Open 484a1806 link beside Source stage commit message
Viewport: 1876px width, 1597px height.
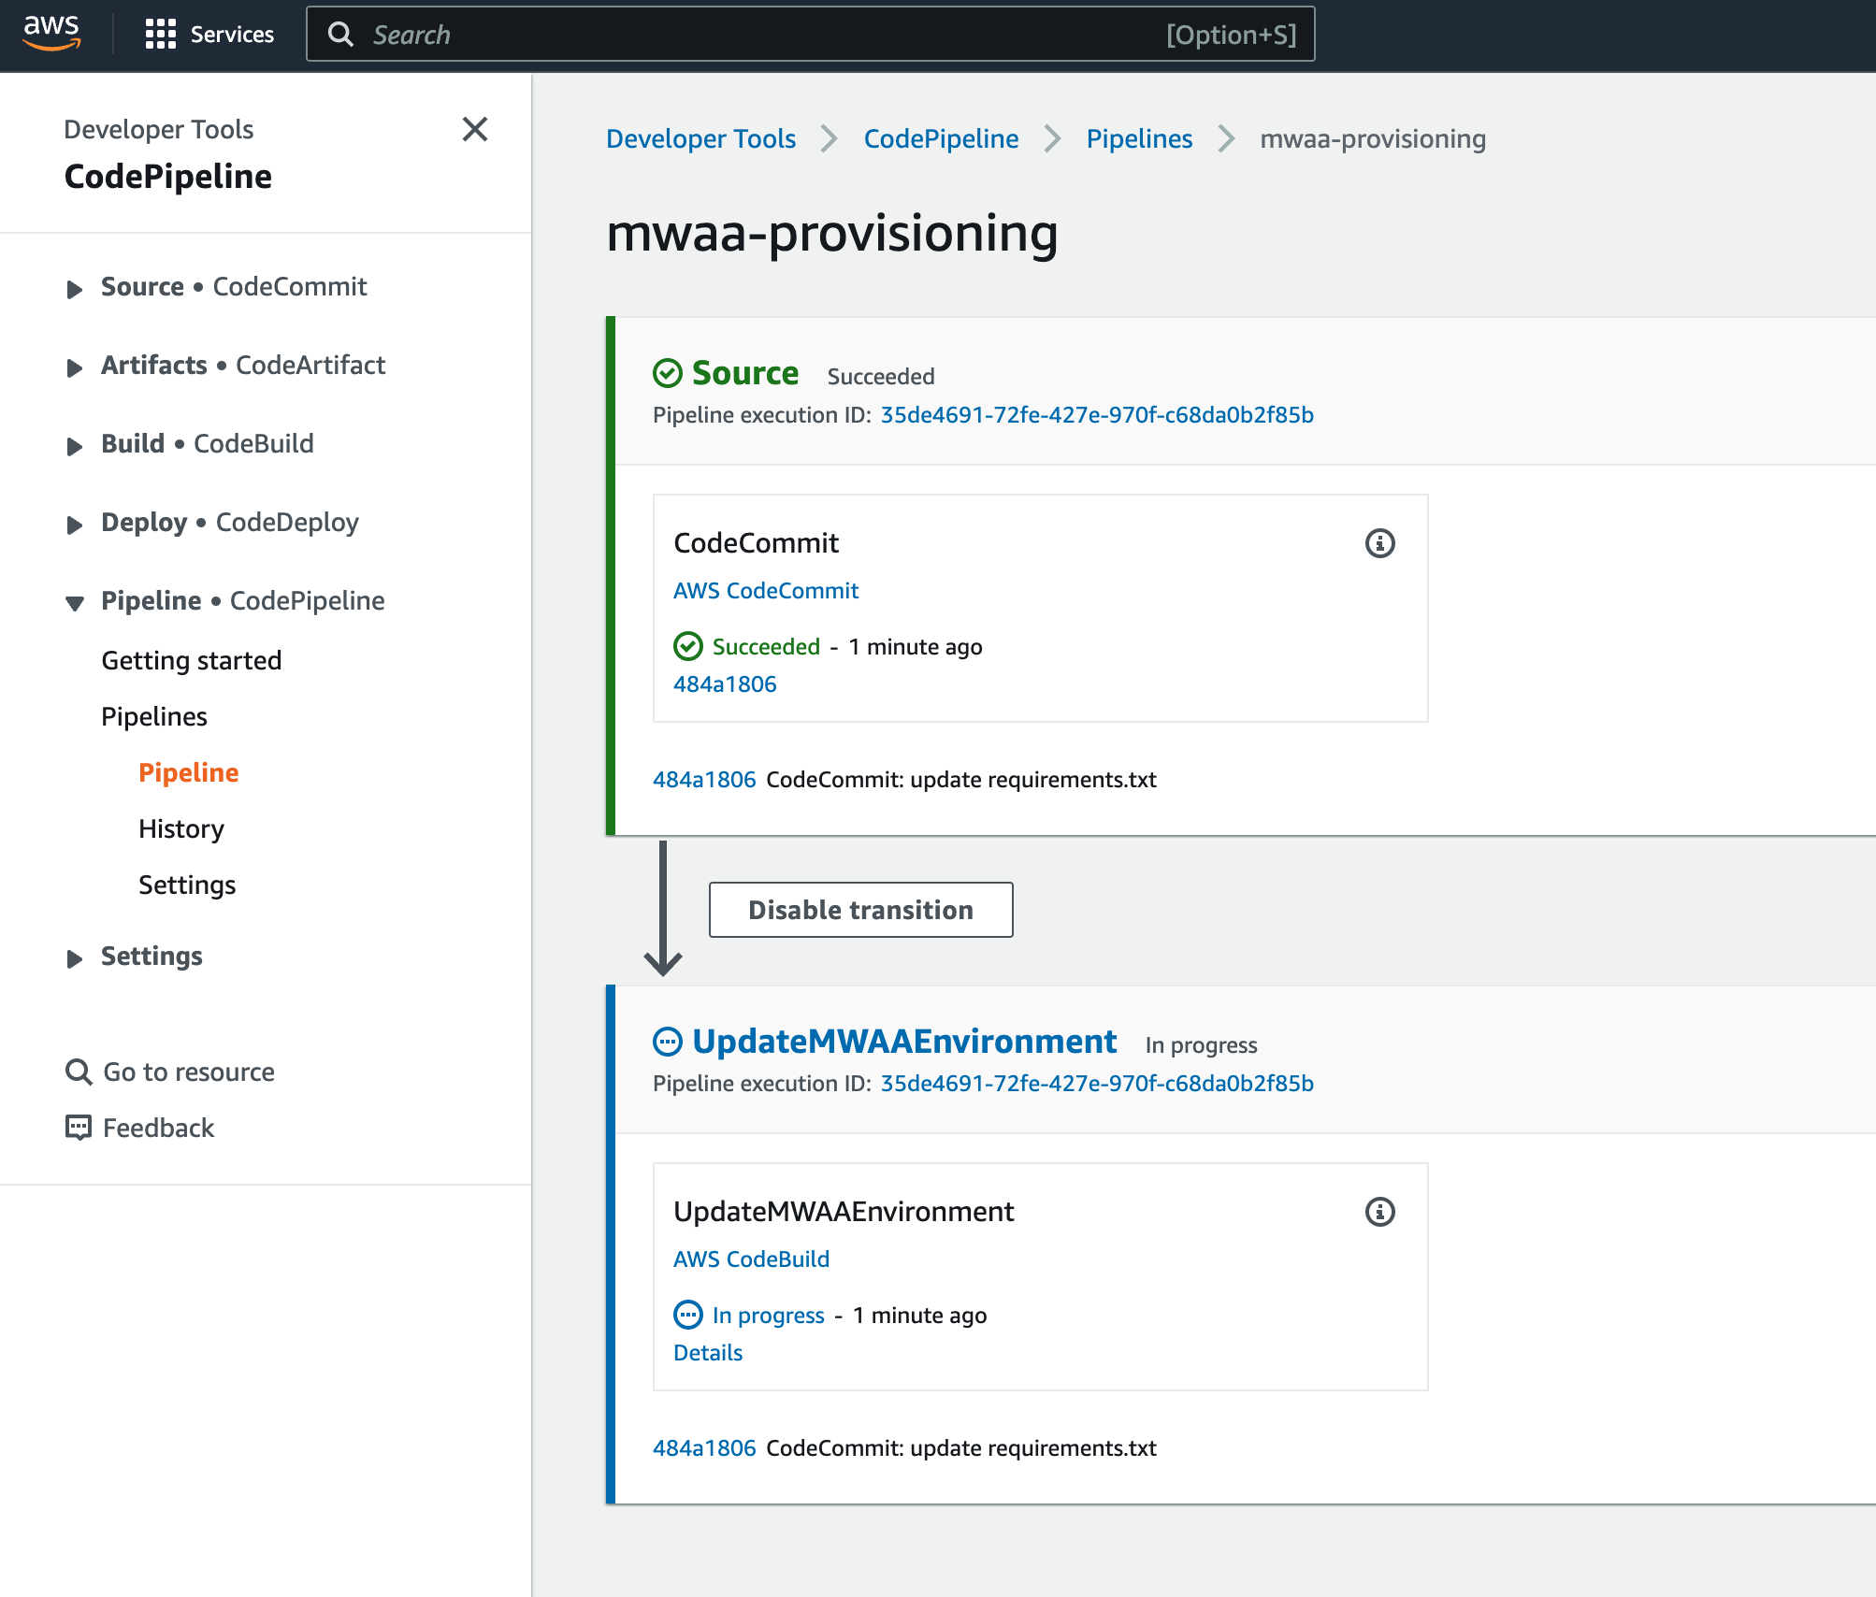(704, 779)
